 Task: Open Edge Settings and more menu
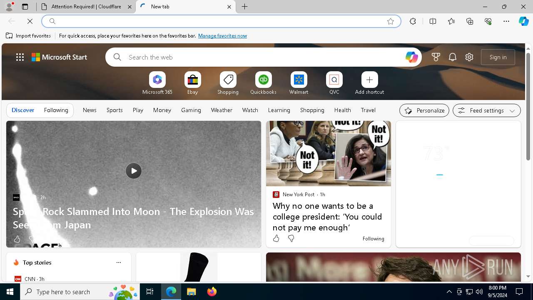tap(506, 21)
